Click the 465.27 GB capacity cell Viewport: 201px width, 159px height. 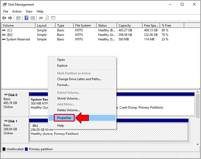pos(125,30)
